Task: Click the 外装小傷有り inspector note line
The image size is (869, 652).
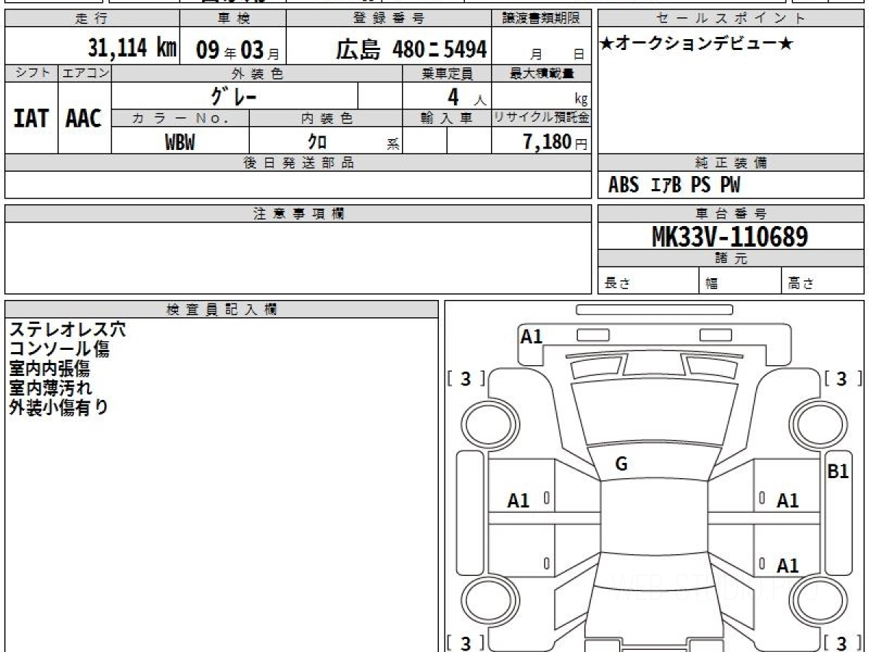Action: coord(58,407)
